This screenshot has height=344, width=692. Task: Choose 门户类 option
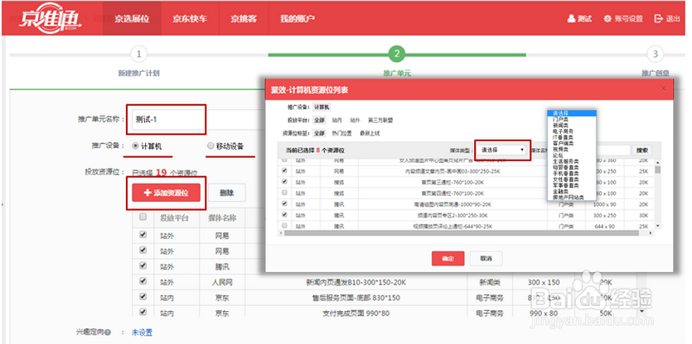coord(572,119)
